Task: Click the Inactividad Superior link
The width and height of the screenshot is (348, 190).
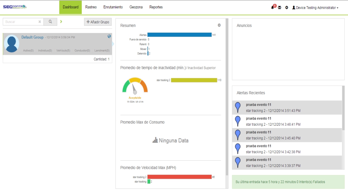Action: click(202, 68)
